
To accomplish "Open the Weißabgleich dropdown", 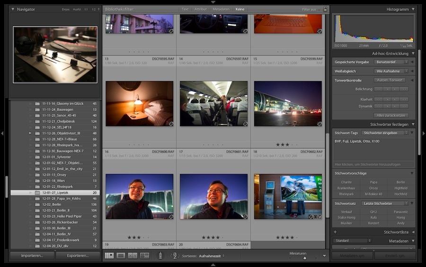I will [x=391, y=71].
